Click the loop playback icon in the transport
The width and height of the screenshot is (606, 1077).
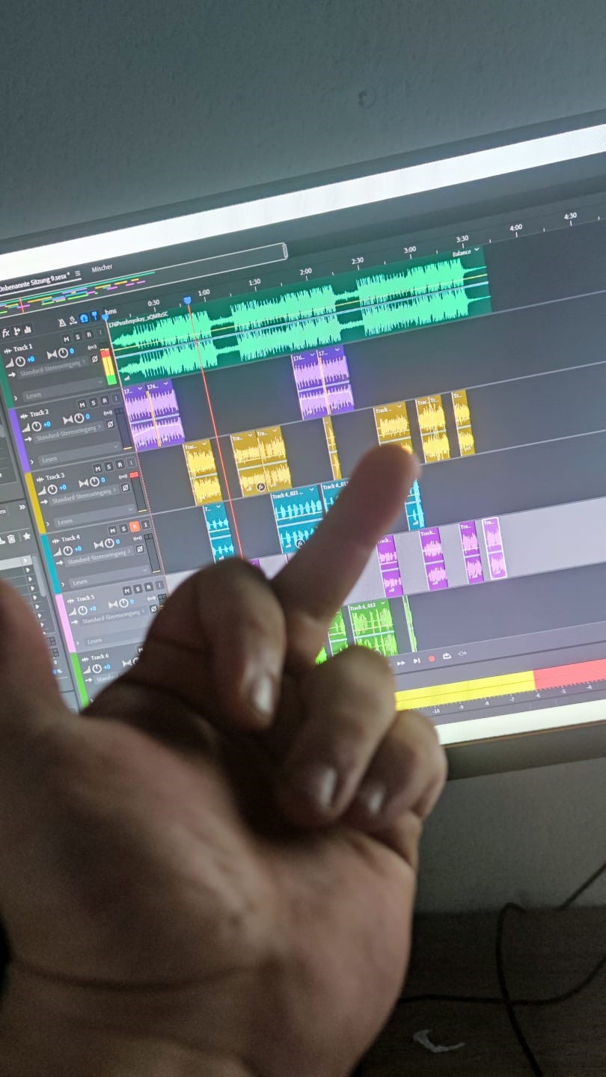pos(447,657)
